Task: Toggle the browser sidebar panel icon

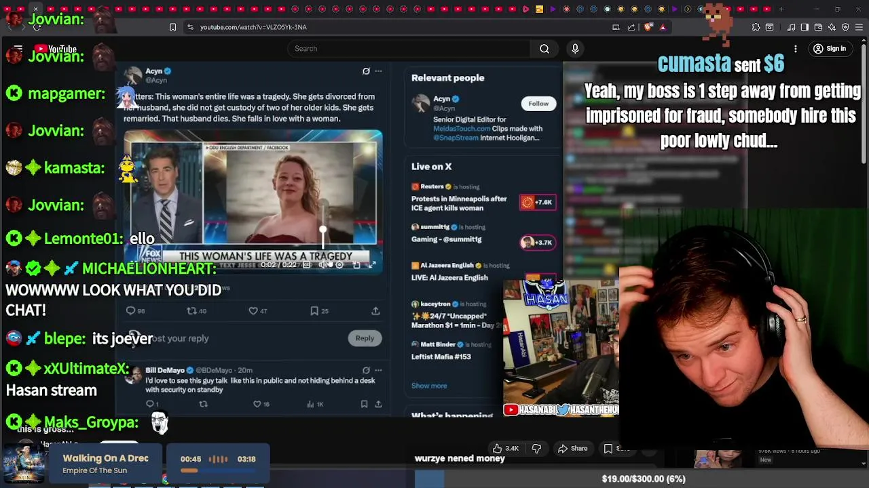Action: pos(805,27)
